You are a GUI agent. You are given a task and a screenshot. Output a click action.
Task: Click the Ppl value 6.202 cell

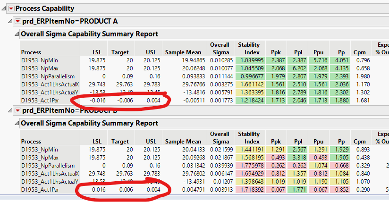click(x=297, y=68)
